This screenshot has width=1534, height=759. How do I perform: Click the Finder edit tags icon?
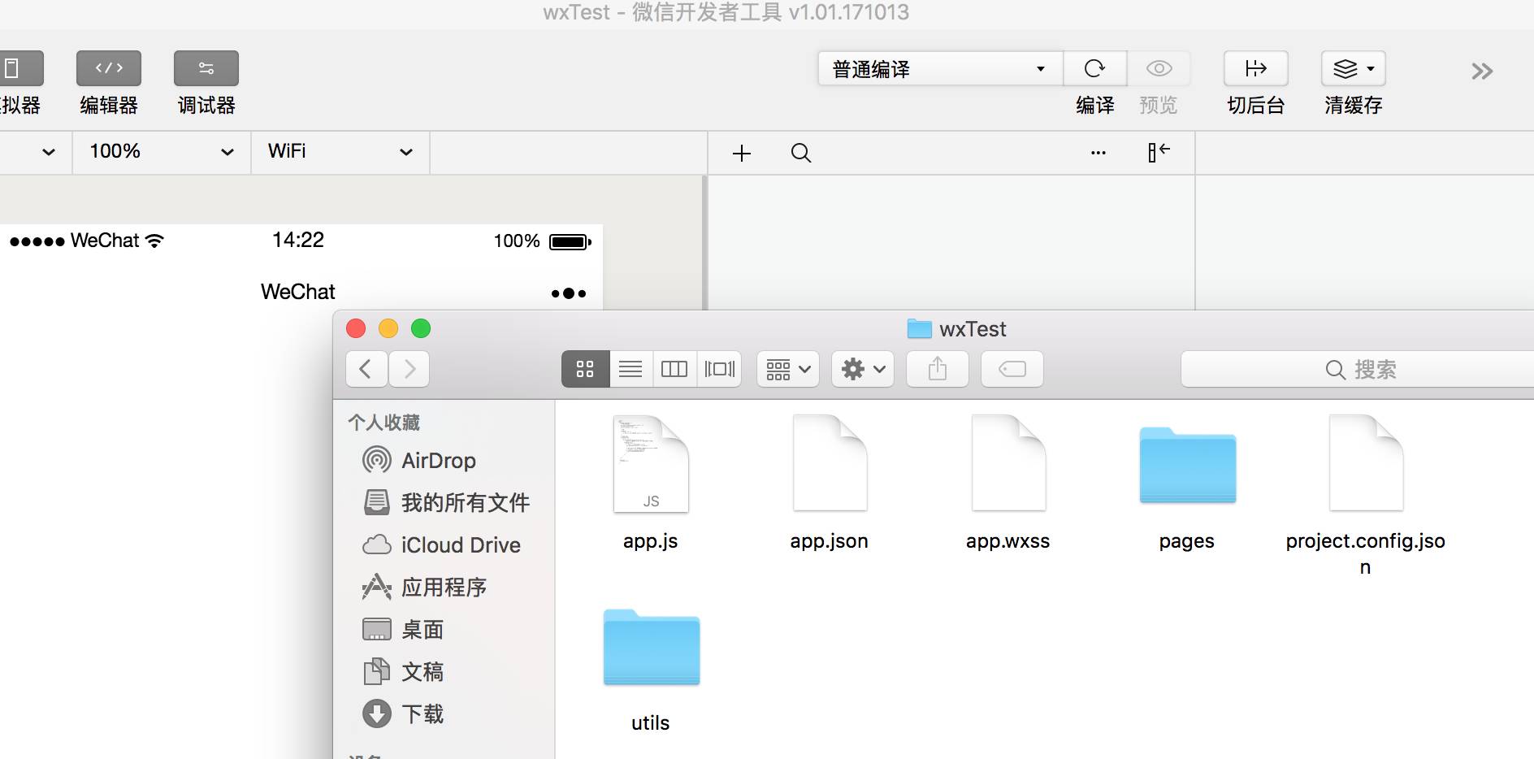pyautogui.click(x=1012, y=370)
